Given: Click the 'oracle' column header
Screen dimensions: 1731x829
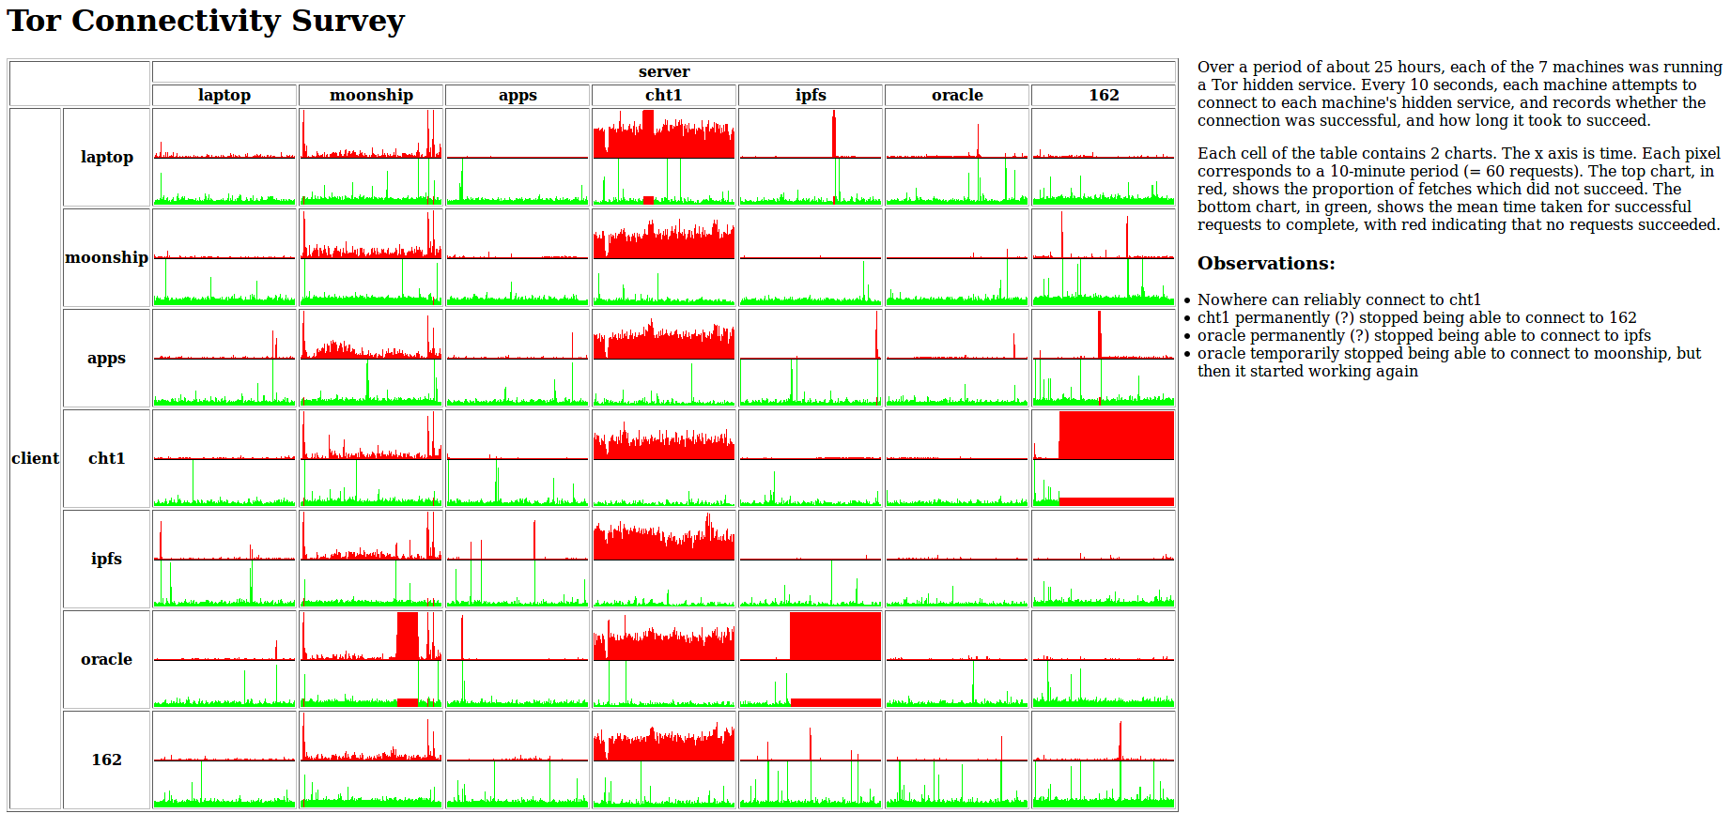Looking at the screenshot, I should 957,95.
